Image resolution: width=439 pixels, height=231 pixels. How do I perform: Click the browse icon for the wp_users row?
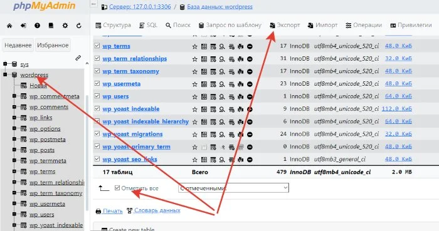(x=204, y=96)
